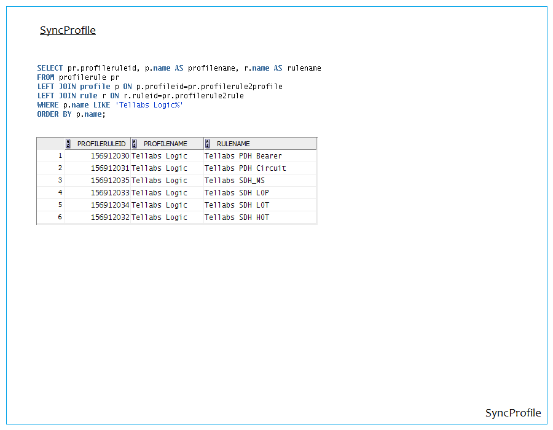
Task: Select row number 1 in results grid
Action: pyautogui.click(x=60, y=156)
